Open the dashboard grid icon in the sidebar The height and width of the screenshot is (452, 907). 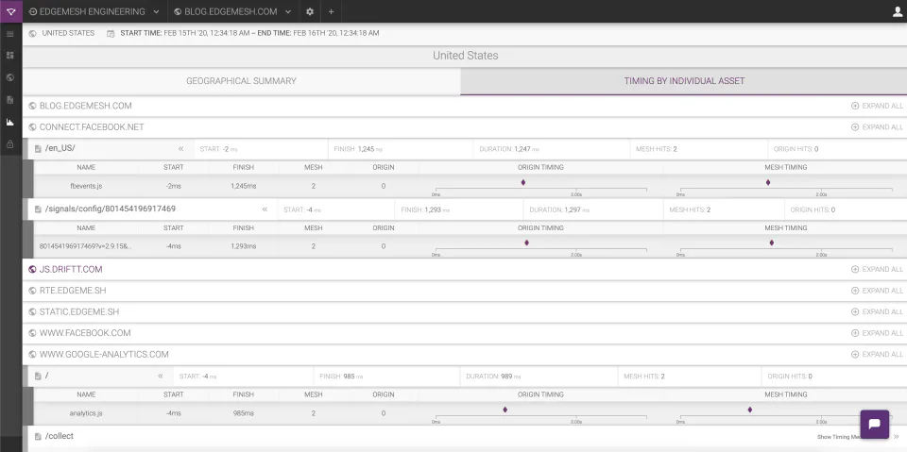(x=9, y=56)
